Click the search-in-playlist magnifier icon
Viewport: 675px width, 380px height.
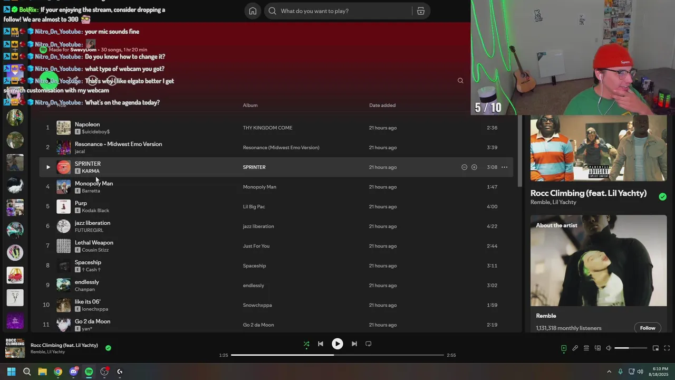click(460, 81)
